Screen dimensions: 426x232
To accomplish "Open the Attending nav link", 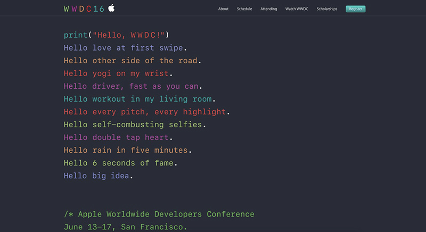I will point(268,9).
